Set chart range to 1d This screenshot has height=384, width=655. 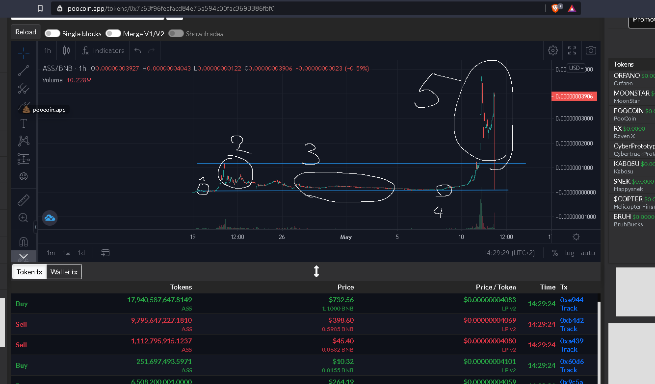click(81, 253)
